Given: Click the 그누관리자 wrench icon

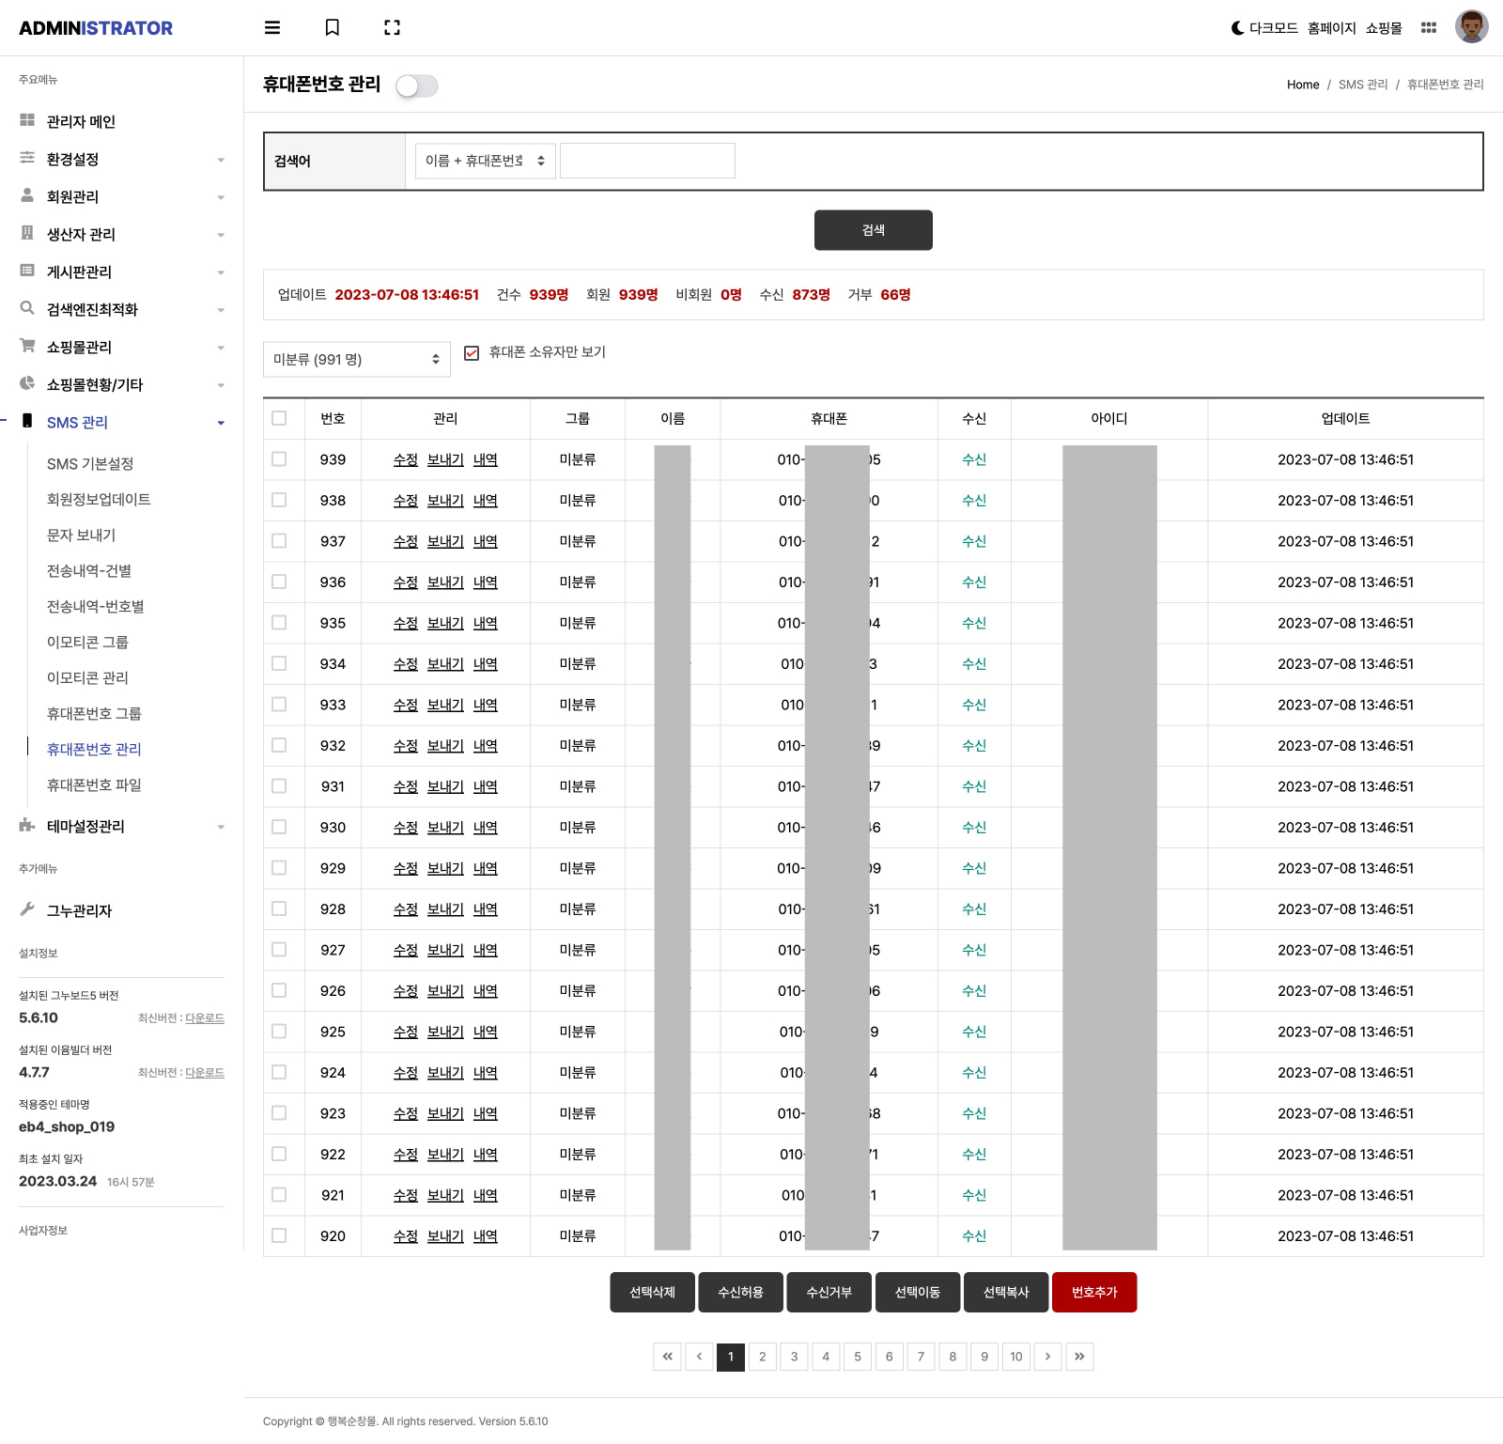Looking at the screenshot, I should point(27,909).
